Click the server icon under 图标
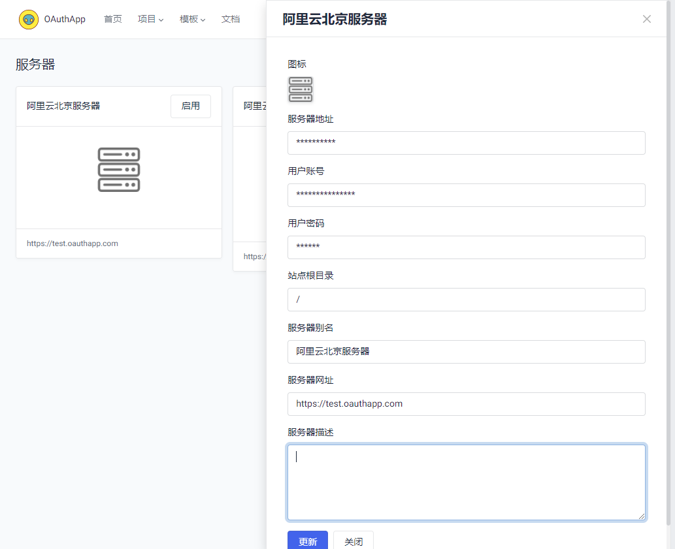The height and width of the screenshot is (549, 675). pos(300,89)
